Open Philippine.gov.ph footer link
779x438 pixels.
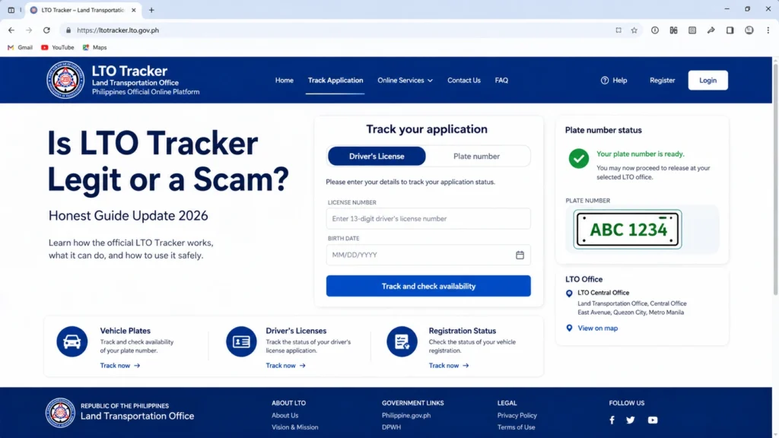pos(406,415)
